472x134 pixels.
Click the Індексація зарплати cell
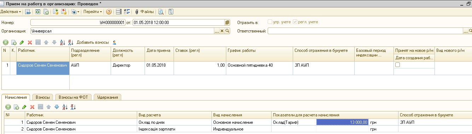pos(175,129)
